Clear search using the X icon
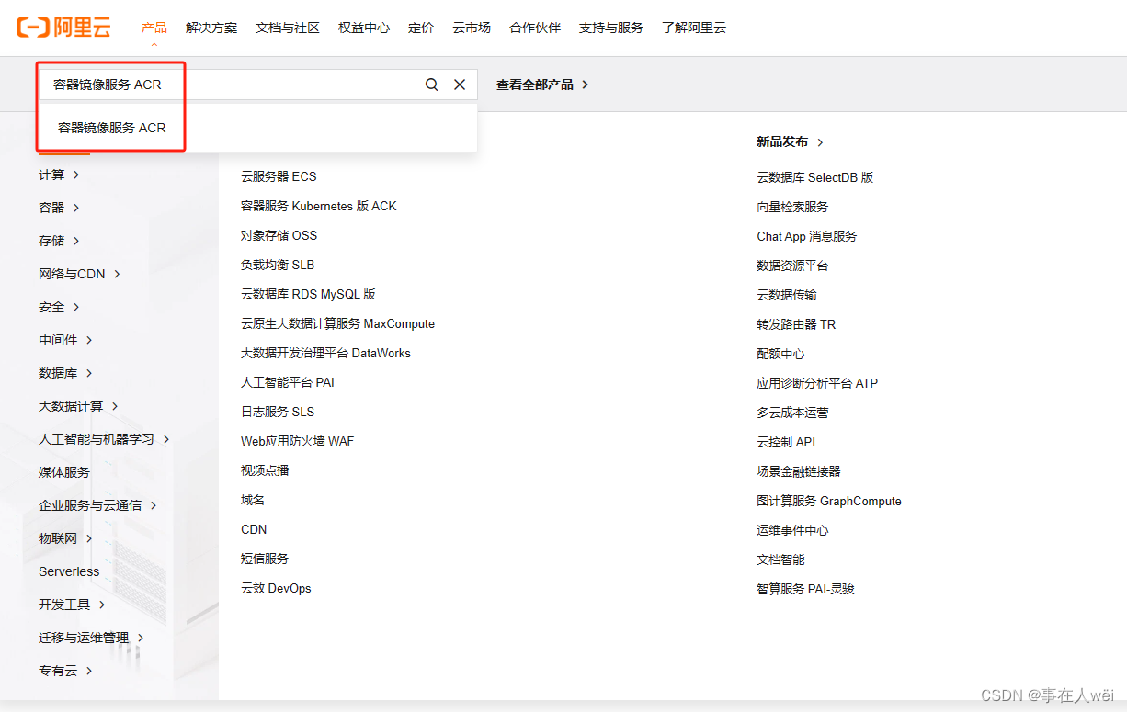 click(460, 84)
